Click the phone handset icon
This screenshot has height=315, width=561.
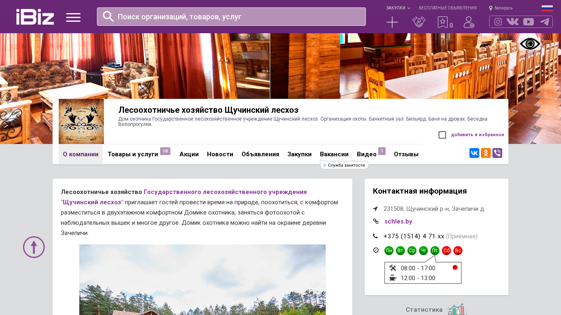click(x=375, y=236)
